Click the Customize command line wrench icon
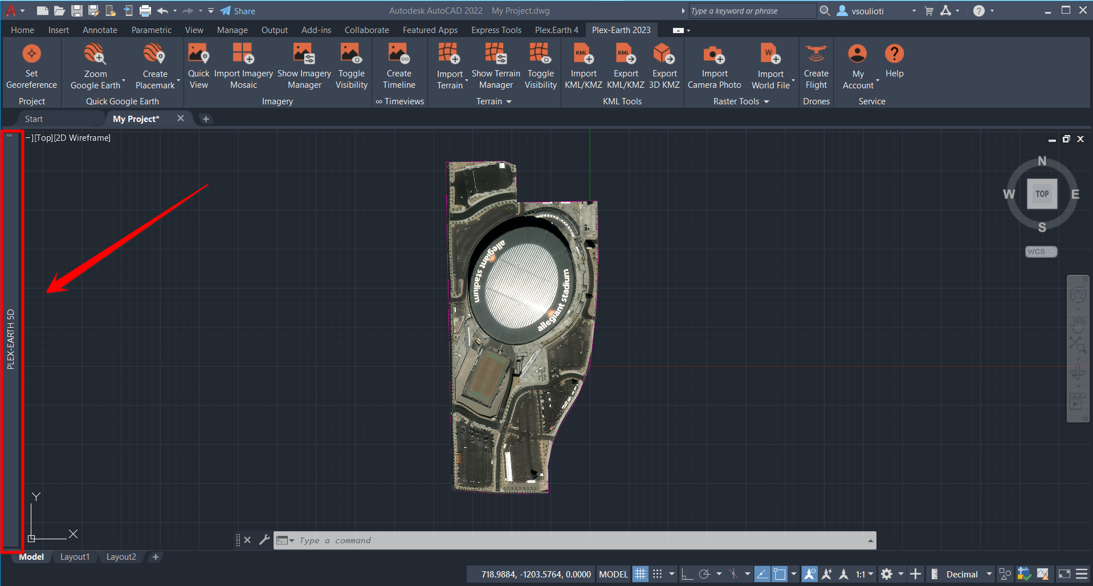 (x=264, y=539)
